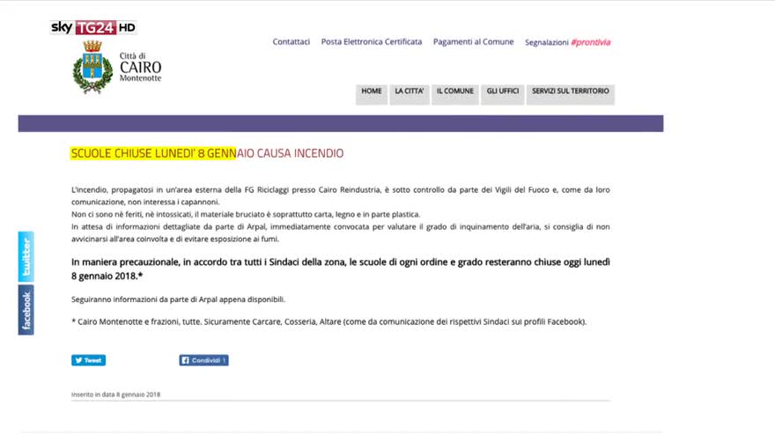775x435 pixels.
Task: Select Segnalazioni #prontivia link
Action: pos(567,42)
